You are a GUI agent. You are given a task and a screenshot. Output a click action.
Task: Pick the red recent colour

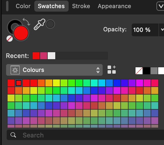(x=36, y=56)
